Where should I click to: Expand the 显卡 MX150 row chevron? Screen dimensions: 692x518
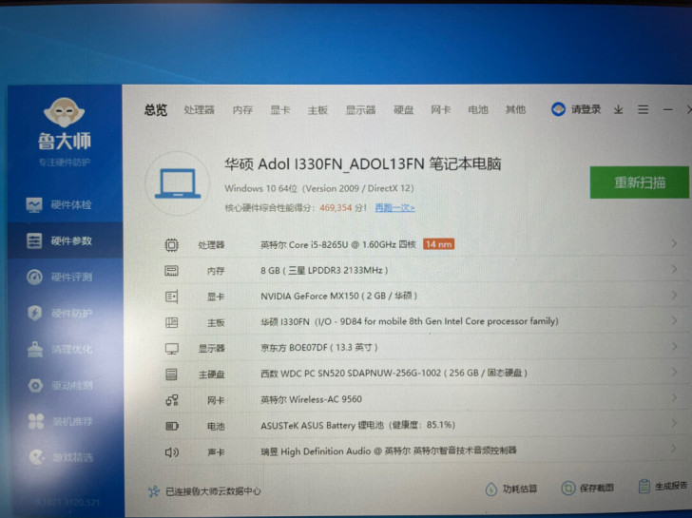674,295
